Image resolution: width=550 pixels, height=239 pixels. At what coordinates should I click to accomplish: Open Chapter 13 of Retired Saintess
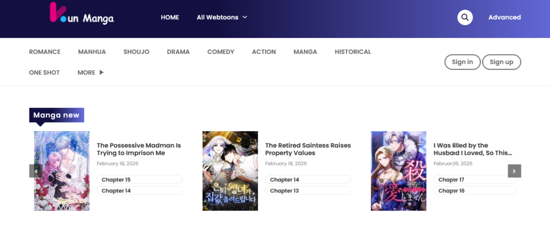[x=307, y=191]
